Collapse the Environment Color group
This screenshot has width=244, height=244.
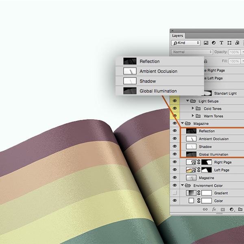coord(182,185)
